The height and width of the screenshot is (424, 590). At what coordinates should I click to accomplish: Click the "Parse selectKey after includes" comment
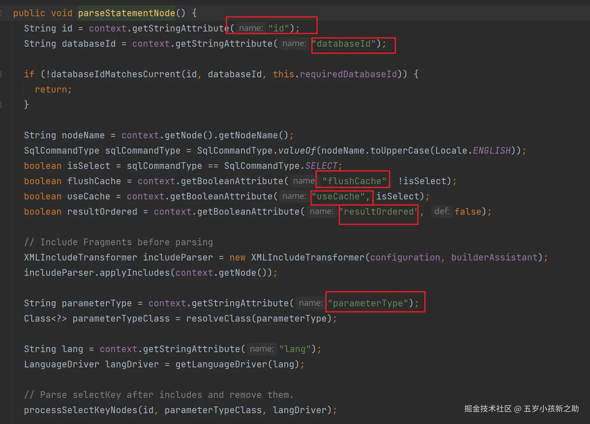coord(159,395)
